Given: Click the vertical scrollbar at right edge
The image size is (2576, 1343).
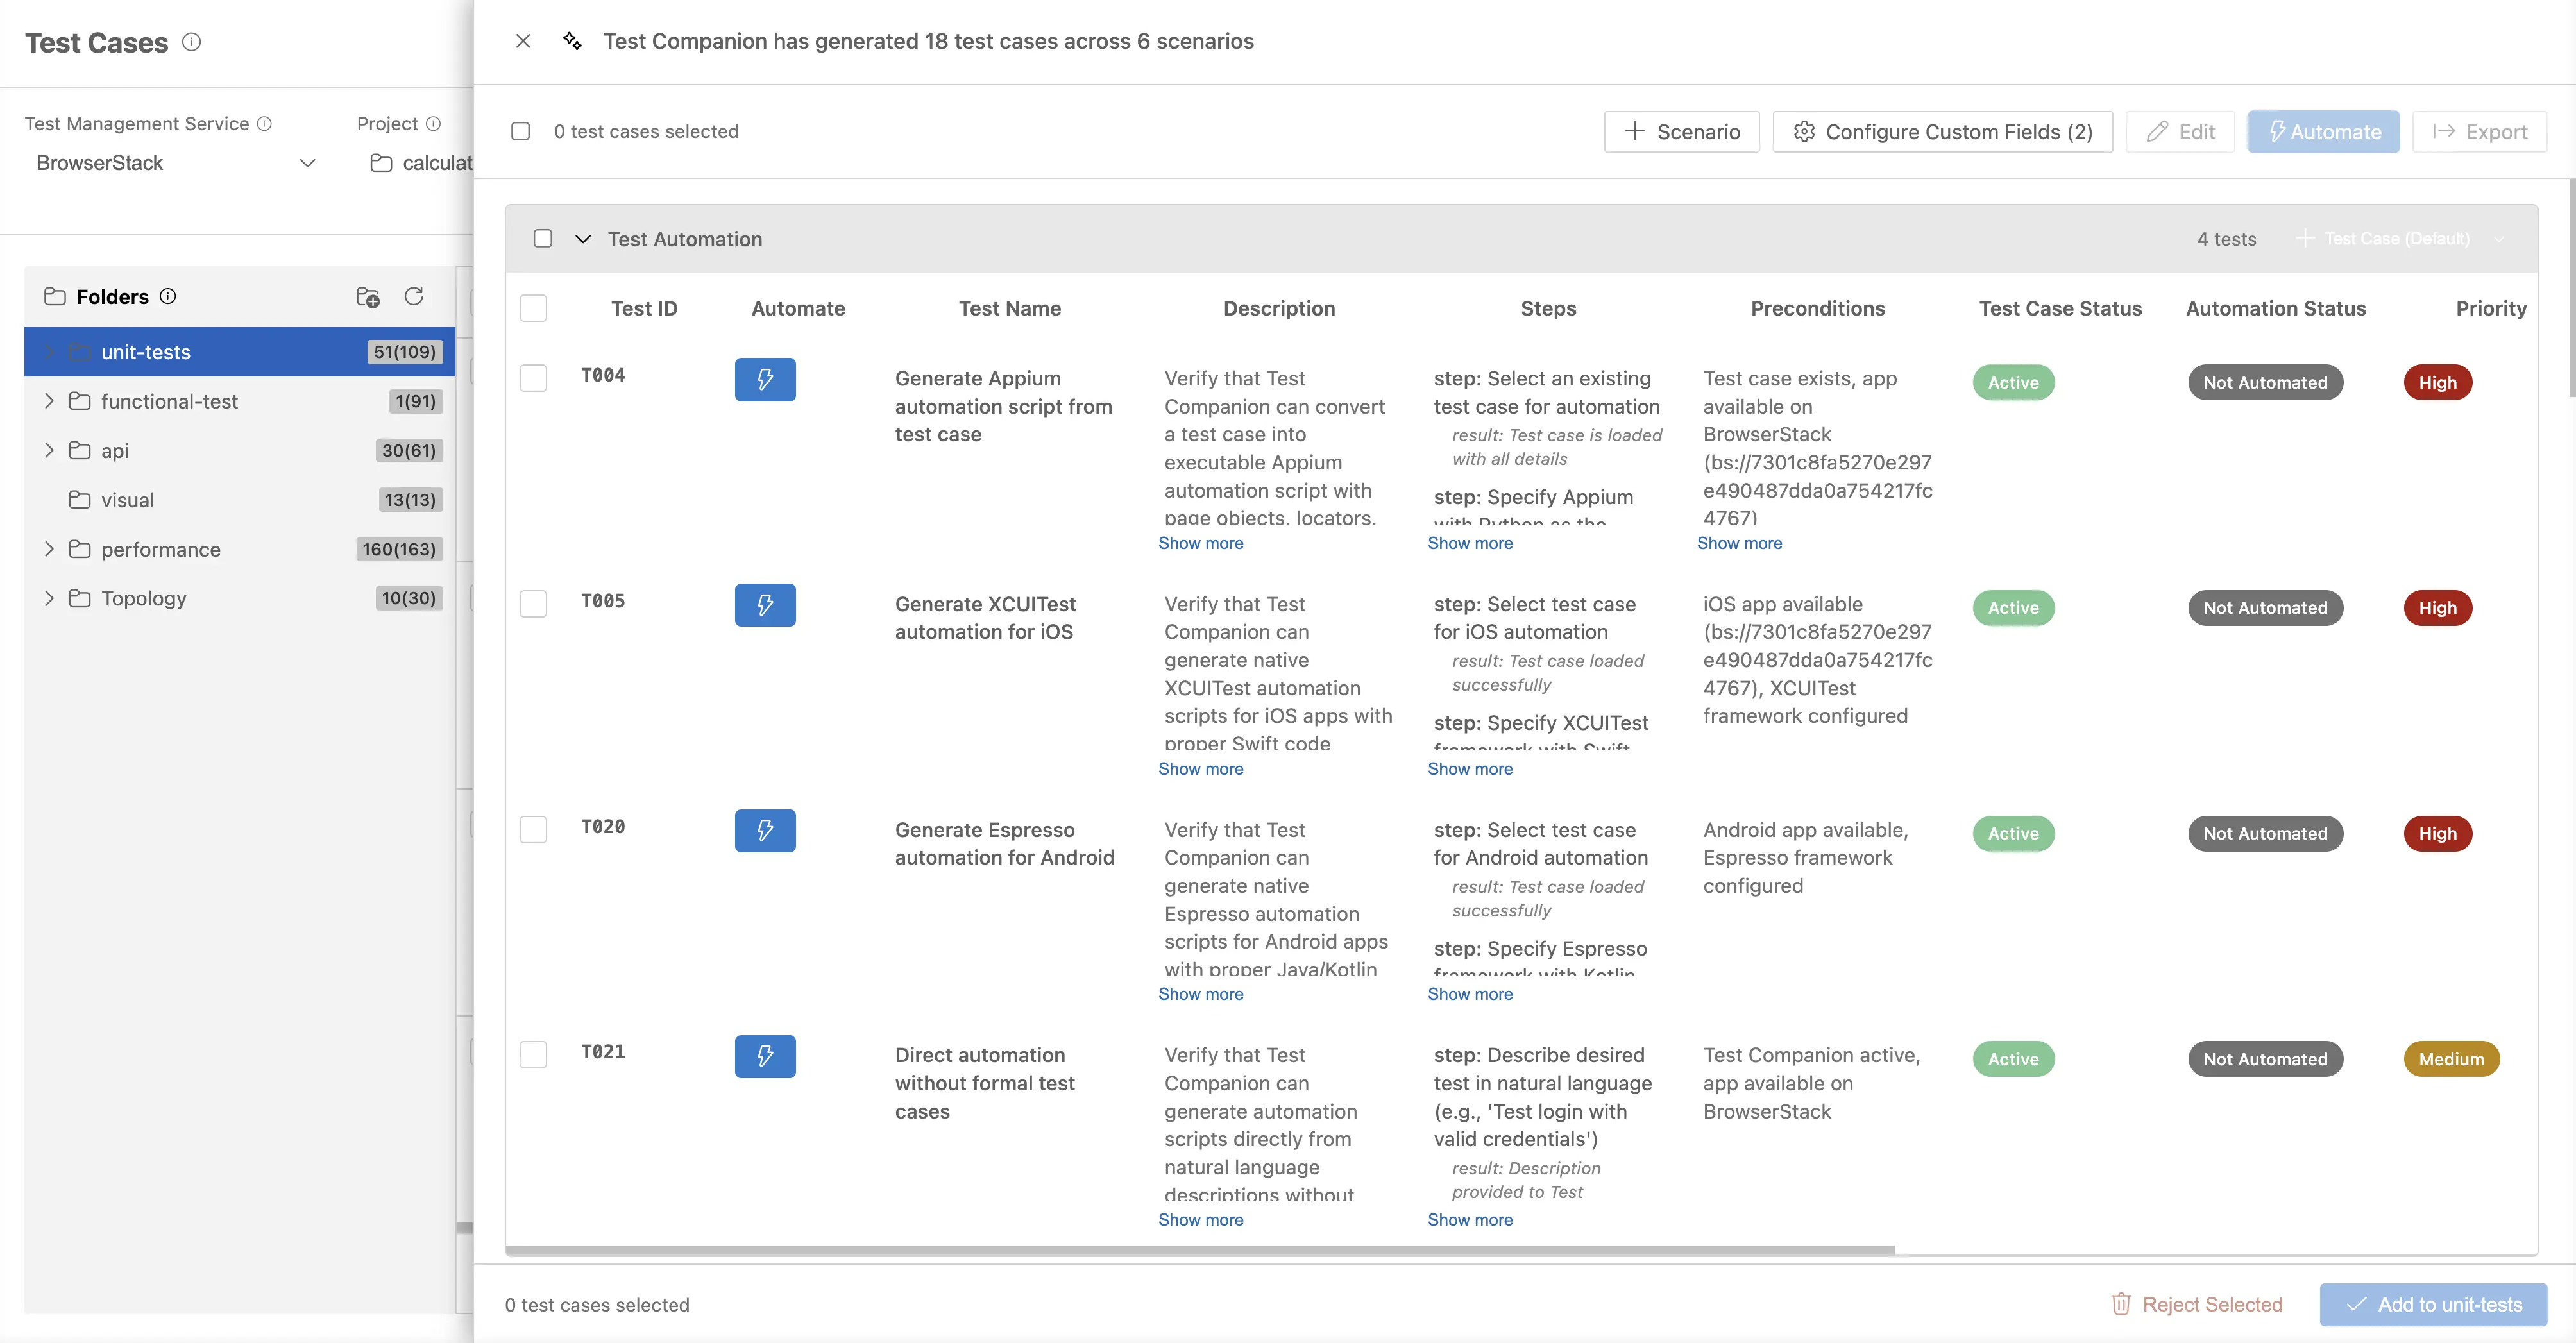Looking at the screenshot, I should (2571, 288).
